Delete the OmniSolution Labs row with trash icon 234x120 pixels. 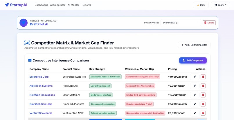click(x=203, y=104)
